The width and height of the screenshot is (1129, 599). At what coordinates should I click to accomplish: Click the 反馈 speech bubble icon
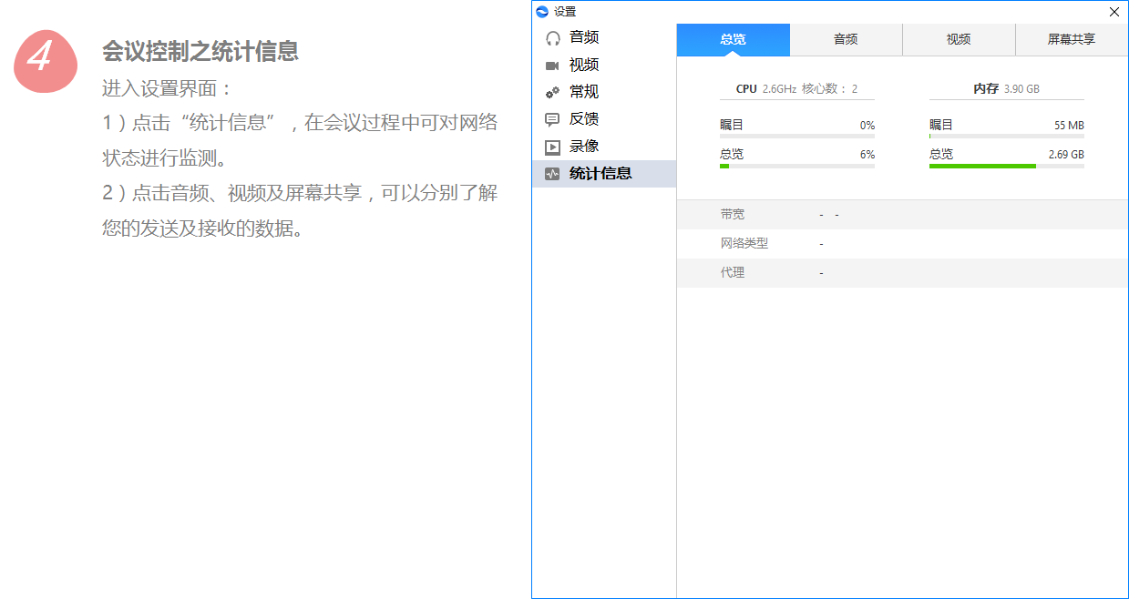coord(553,119)
